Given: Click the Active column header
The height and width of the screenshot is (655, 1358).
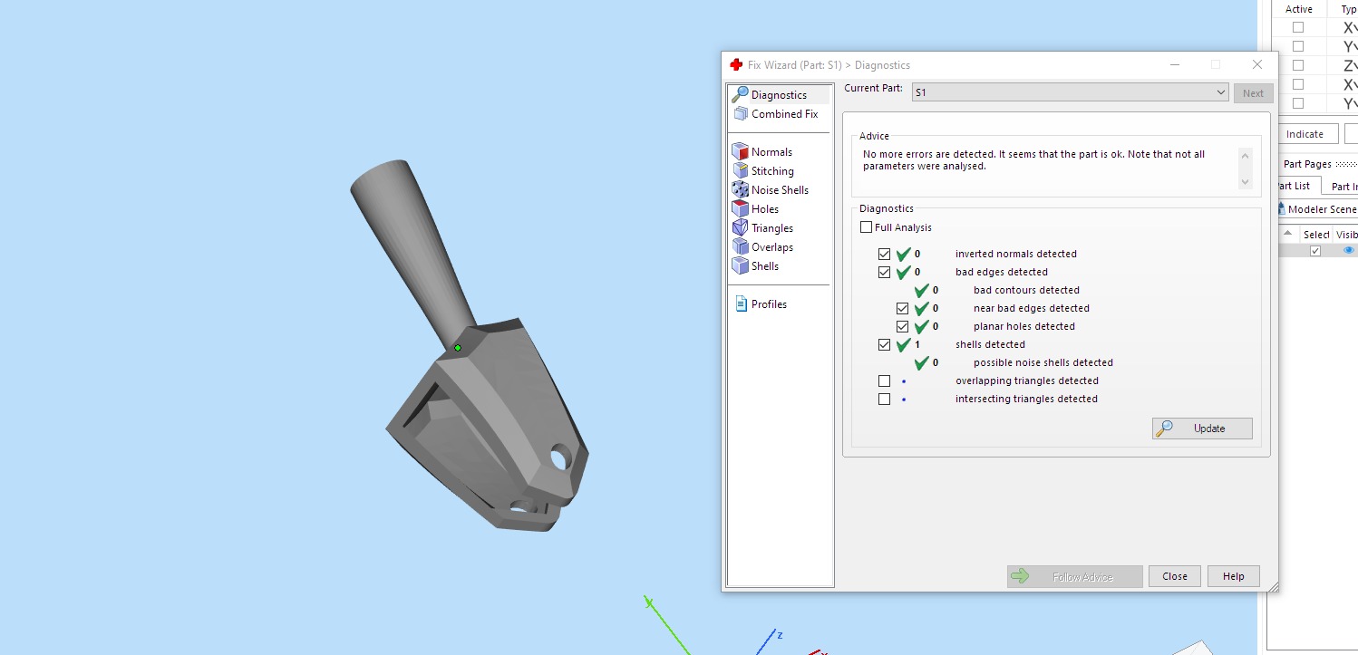Looking at the screenshot, I should 1299,9.
